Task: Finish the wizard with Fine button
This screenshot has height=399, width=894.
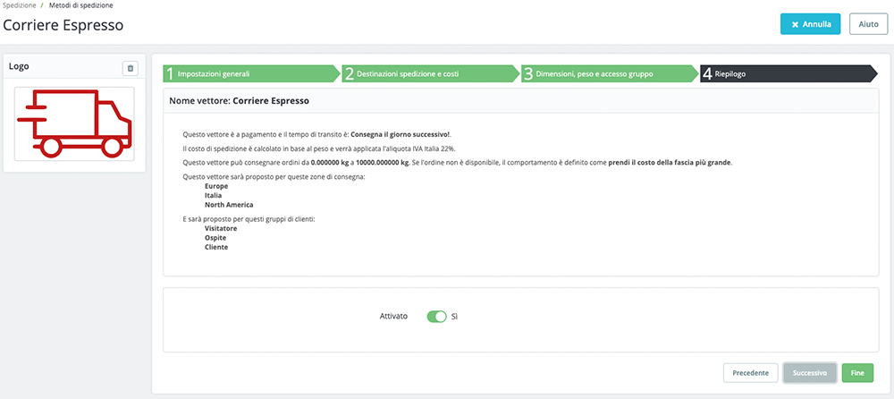Action: pos(857,373)
